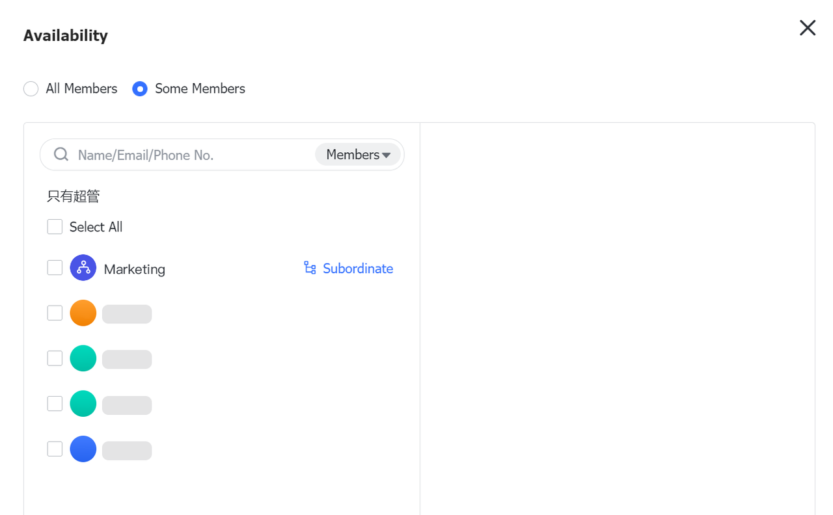Tick the Select All checkbox

click(x=55, y=226)
